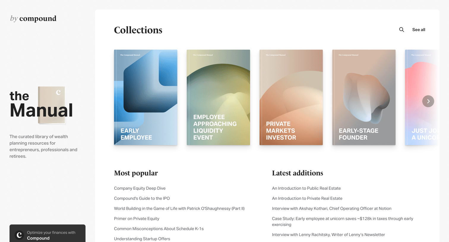Open An Introduction to Private Real Estate

[x=307, y=198]
